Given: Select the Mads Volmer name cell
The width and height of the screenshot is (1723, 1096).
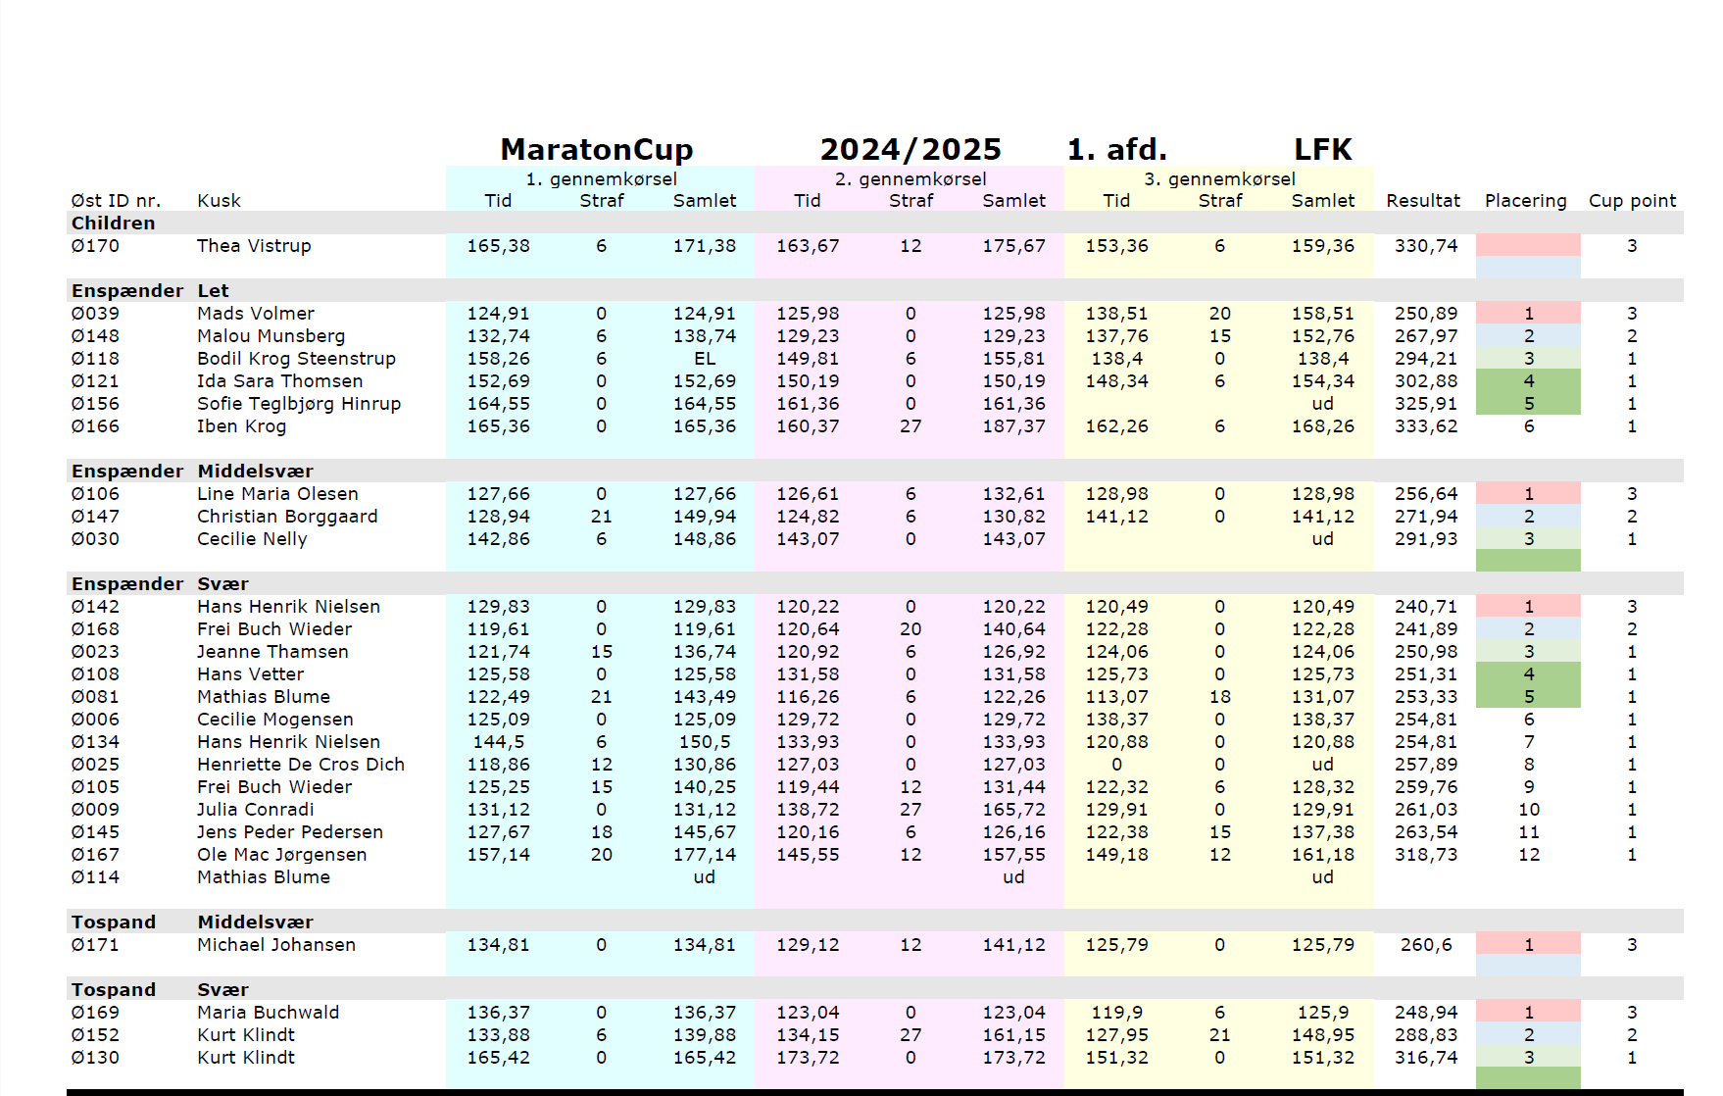Looking at the screenshot, I should 256,314.
